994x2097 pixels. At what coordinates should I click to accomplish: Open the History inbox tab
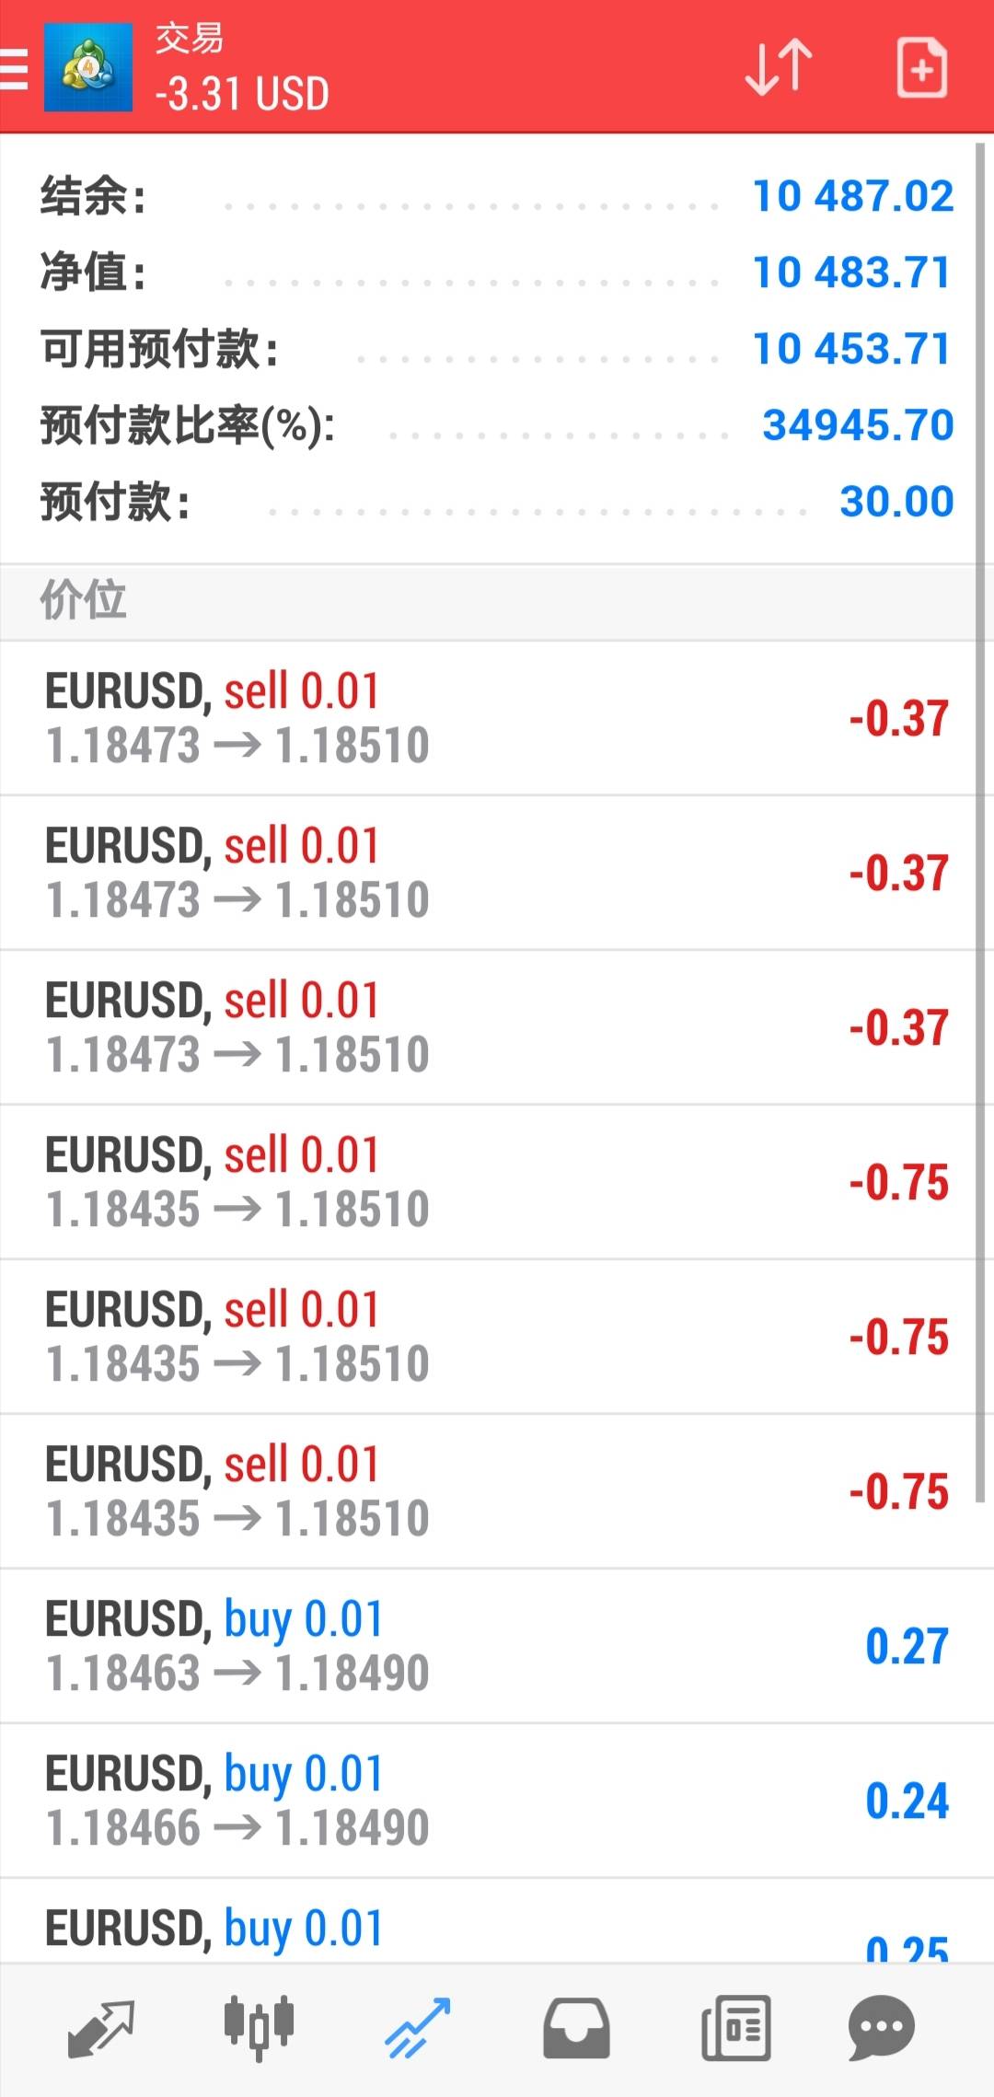pos(576,2030)
